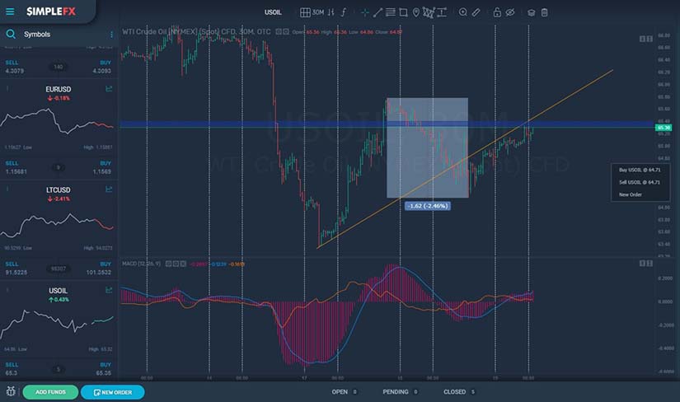Open the 30M timeframe selector
Image resolution: width=680 pixels, height=402 pixels.
pos(318,12)
